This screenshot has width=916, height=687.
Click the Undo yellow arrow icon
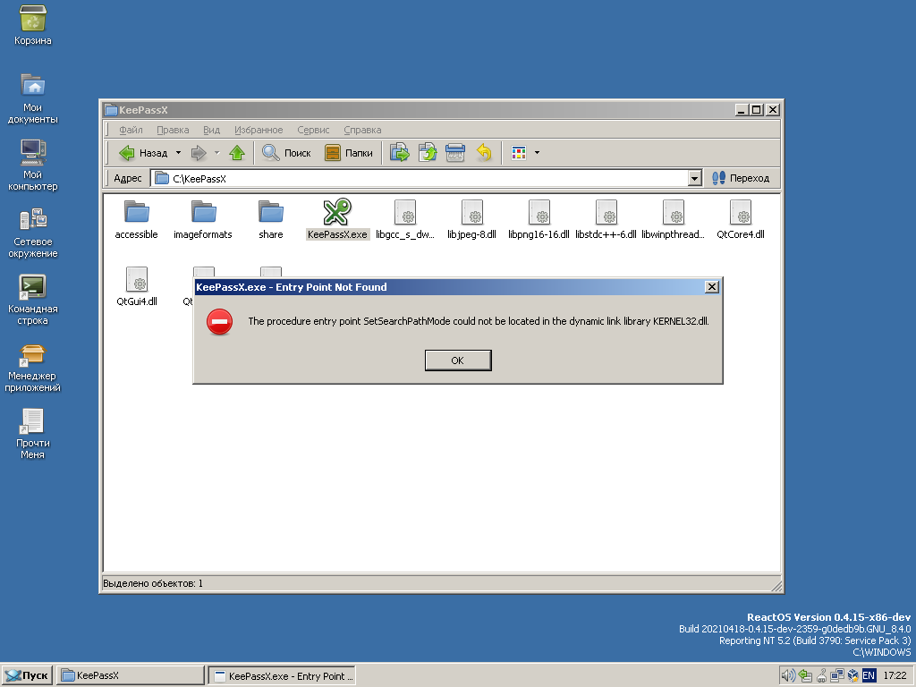click(484, 153)
